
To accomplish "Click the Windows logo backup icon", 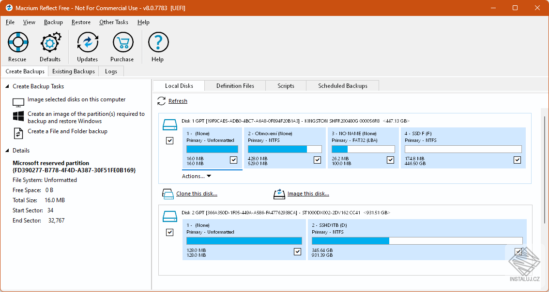I will [18, 116].
